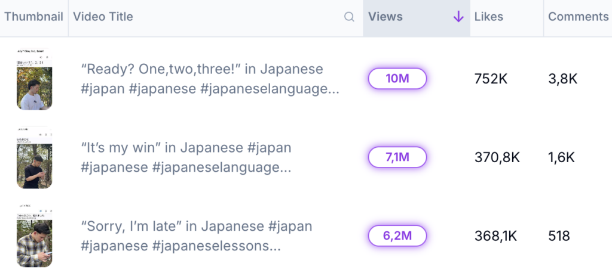The width and height of the screenshot is (612, 279).
Task: Open thumbnail of "Sorry, I'm late" video
Action: (x=34, y=235)
